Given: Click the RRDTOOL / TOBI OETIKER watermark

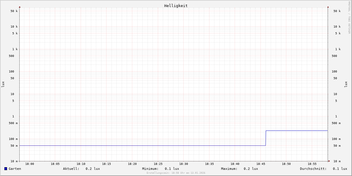Looking at the screenshot, I should pyautogui.click(x=349, y=18).
